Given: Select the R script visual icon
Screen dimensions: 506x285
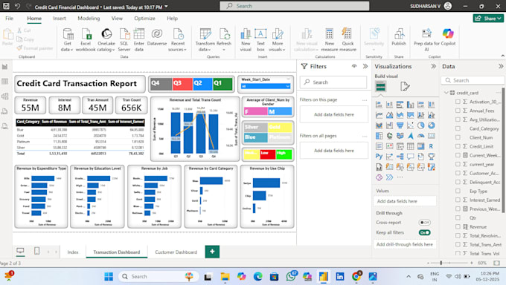Looking at the screenshot, I should point(431,146).
